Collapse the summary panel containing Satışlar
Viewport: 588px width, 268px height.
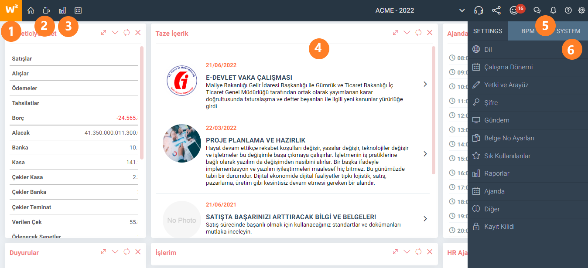[x=115, y=33]
